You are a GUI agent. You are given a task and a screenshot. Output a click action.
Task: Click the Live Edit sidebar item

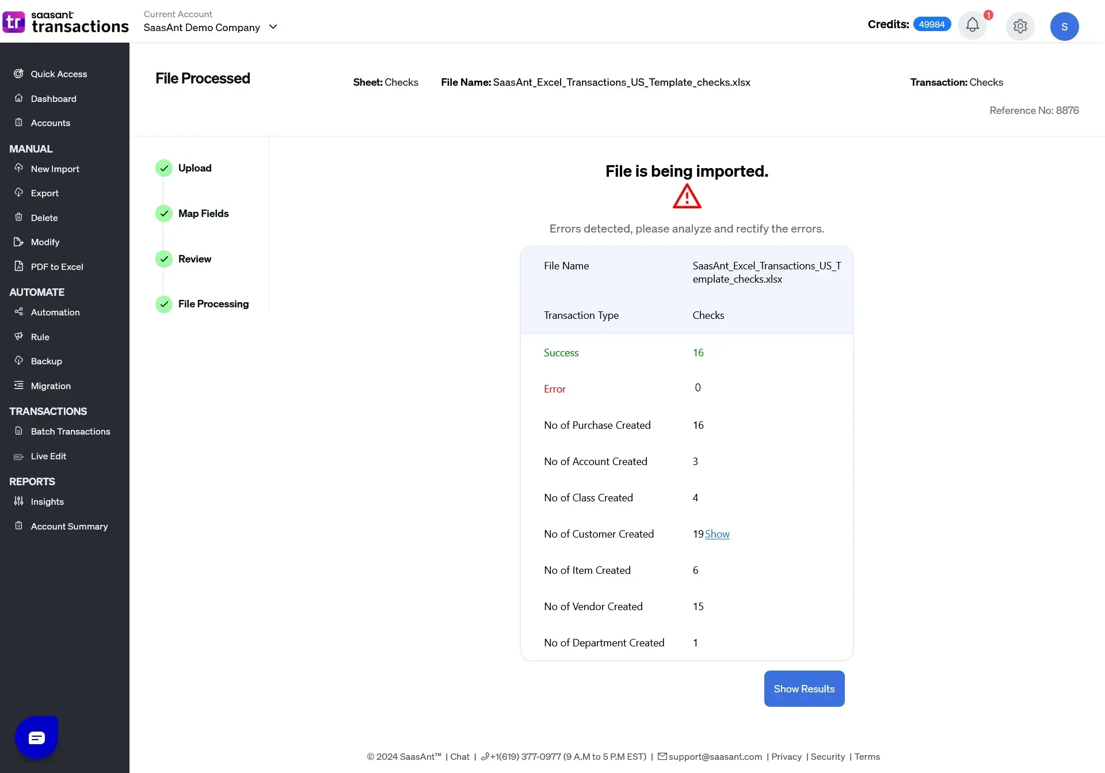pos(48,456)
